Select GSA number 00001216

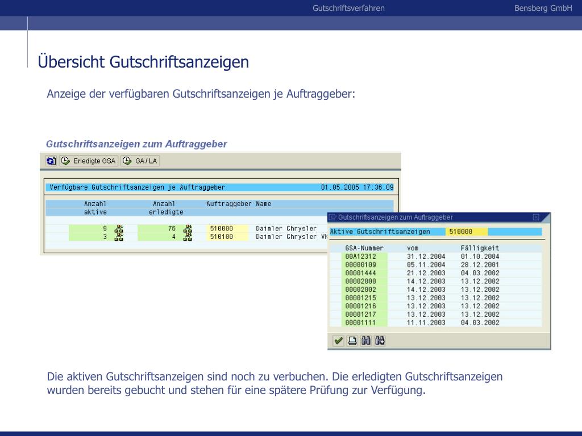coord(360,306)
